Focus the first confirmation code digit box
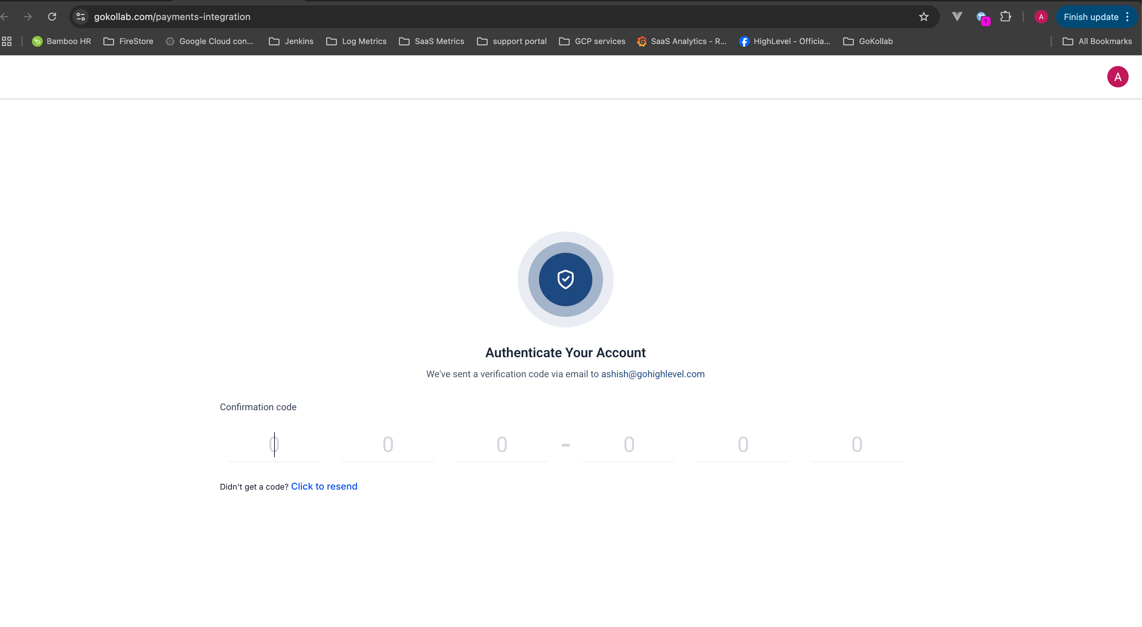Viewport: 1142px width, 627px height. click(274, 444)
